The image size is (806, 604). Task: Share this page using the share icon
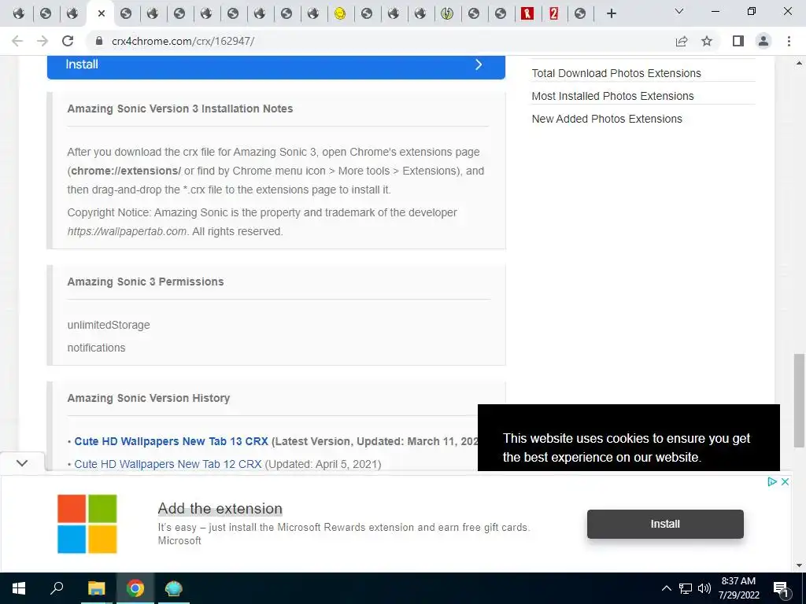(x=682, y=41)
